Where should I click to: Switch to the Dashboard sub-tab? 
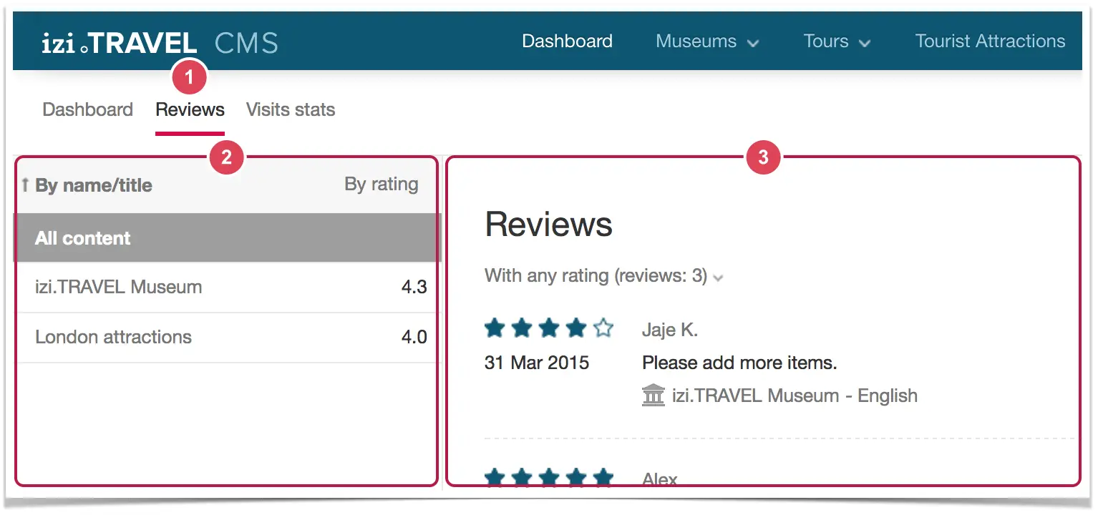tap(88, 109)
